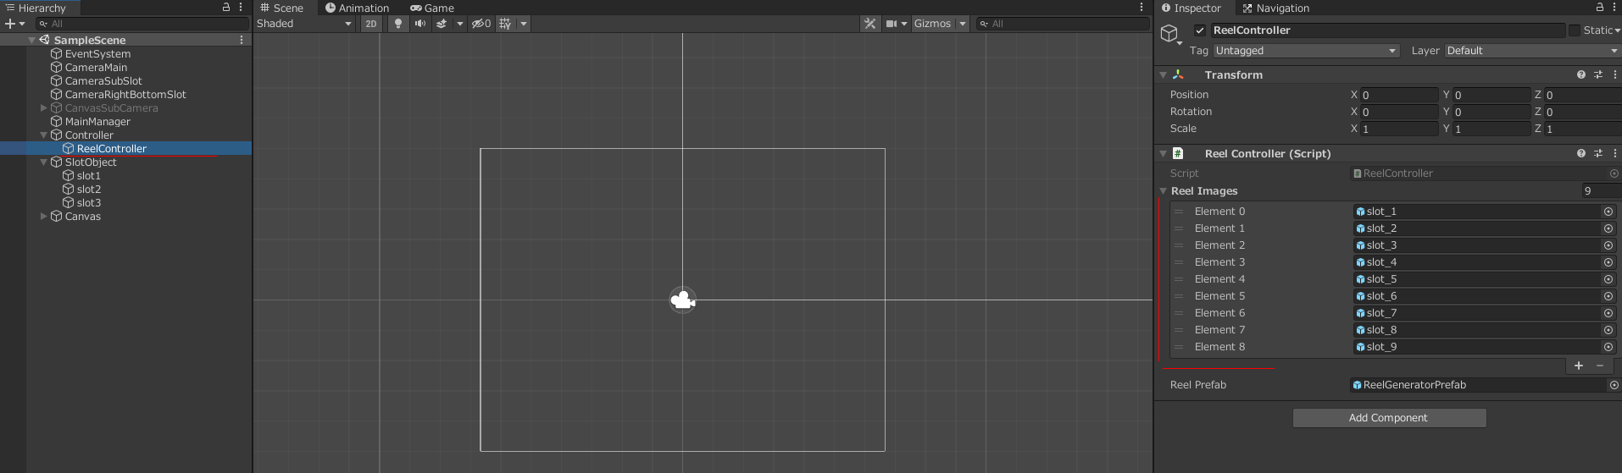The image size is (1622, 473).
Task: Open Reel Controller component kebab menu
Action: click(x=1614, y=153)
